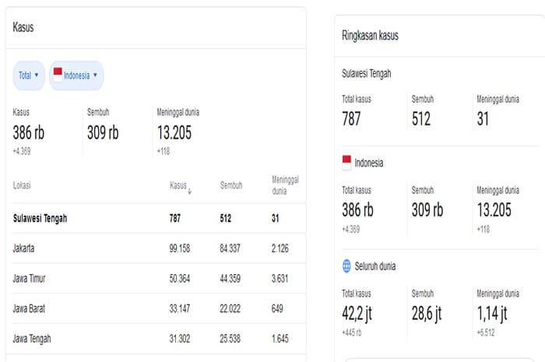This screenshot has width=545, height=362.
Task: Click the Sulawesi Tengah summary heading
Action: click(x=367, y=74)
